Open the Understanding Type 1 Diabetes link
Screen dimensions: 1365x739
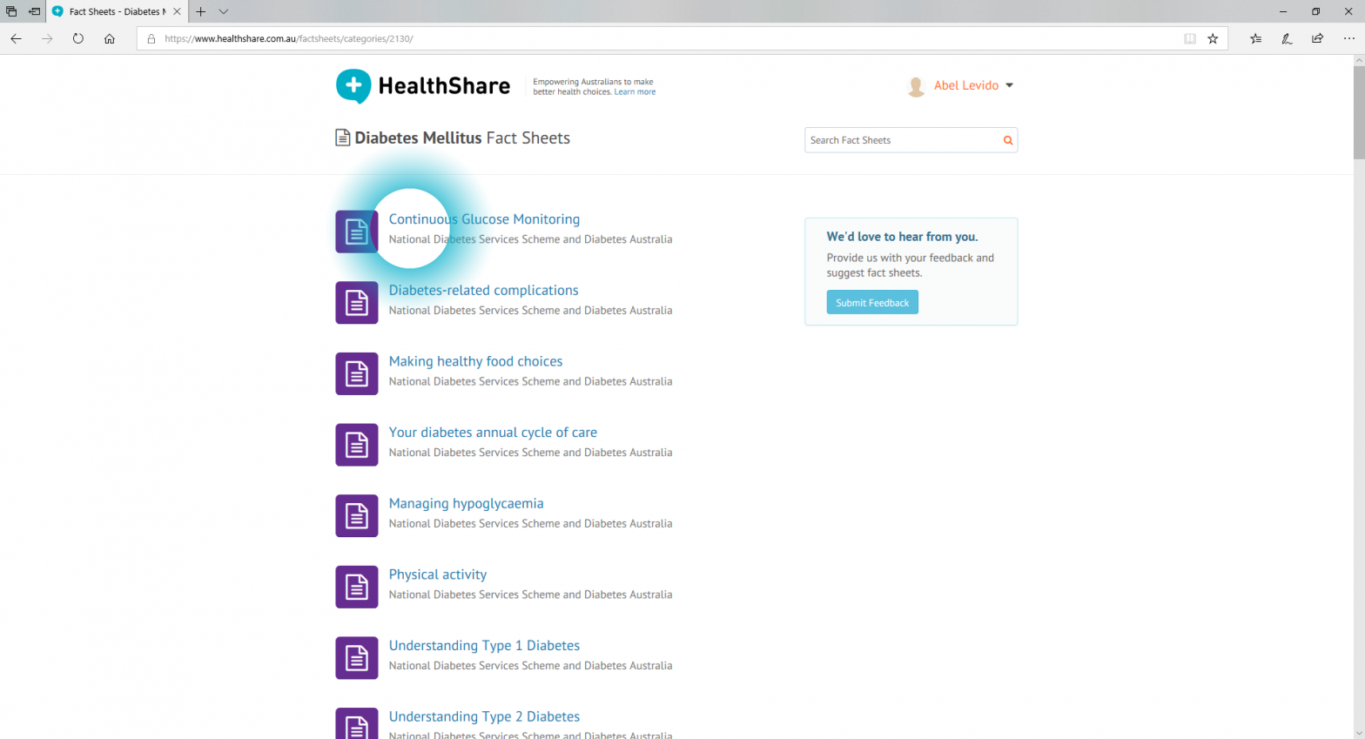484,646
